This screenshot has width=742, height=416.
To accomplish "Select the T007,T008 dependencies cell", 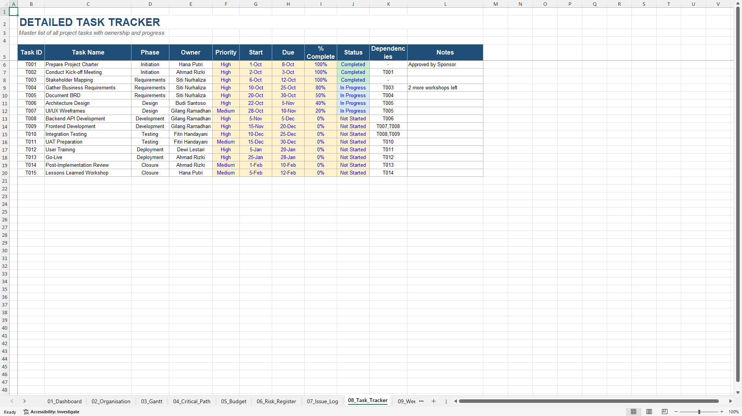I will click(388, 127).
